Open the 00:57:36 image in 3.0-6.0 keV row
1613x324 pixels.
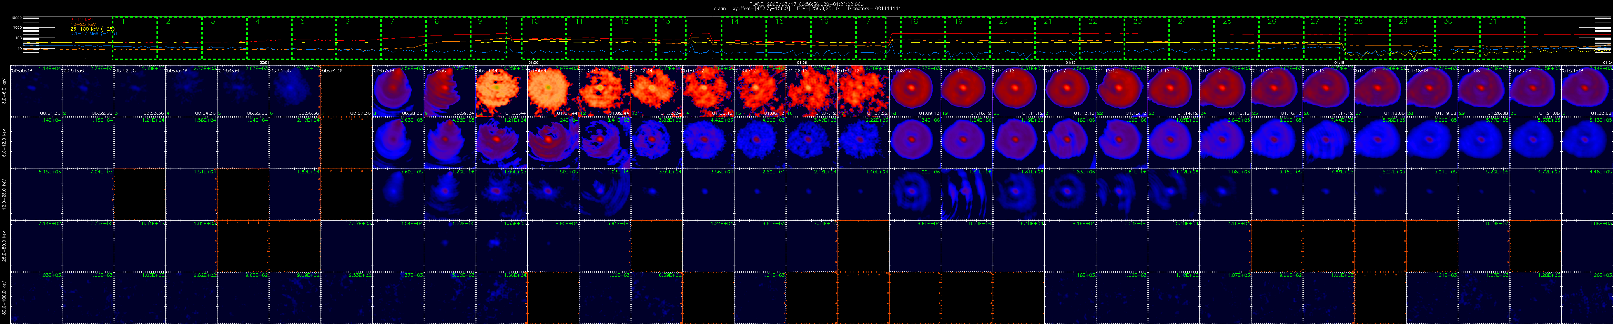pos(398,90)
